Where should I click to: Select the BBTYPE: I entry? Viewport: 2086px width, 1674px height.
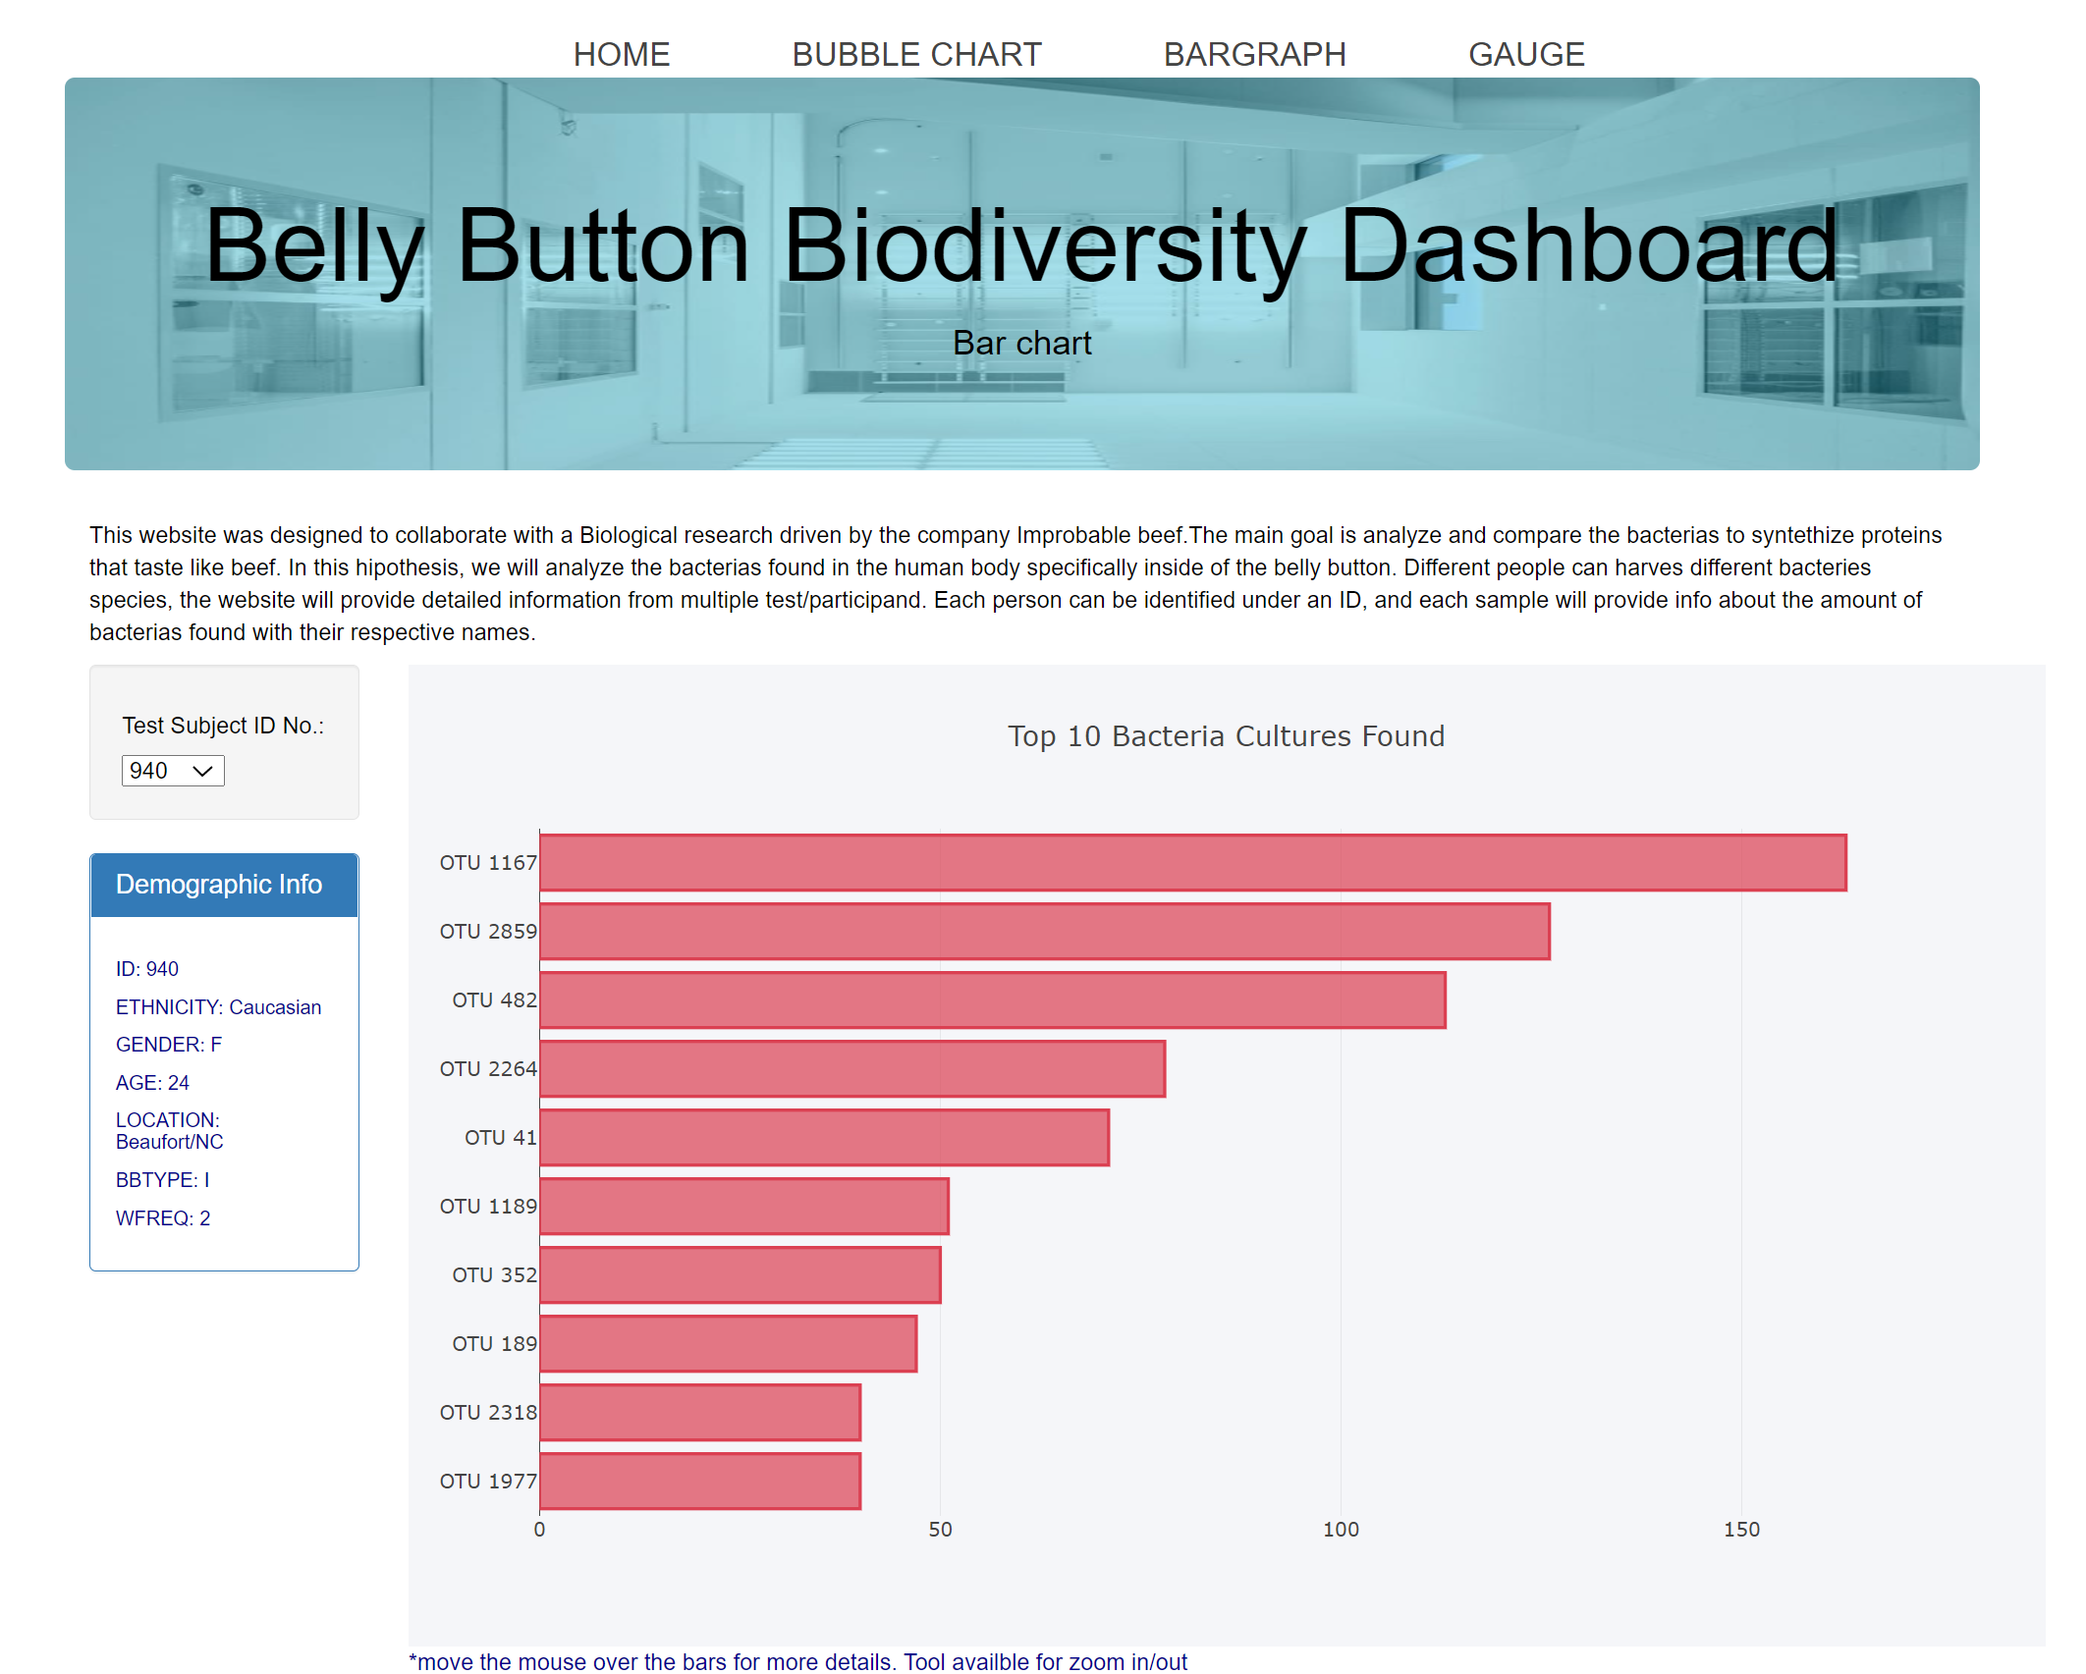click(x=162, y=1179)
